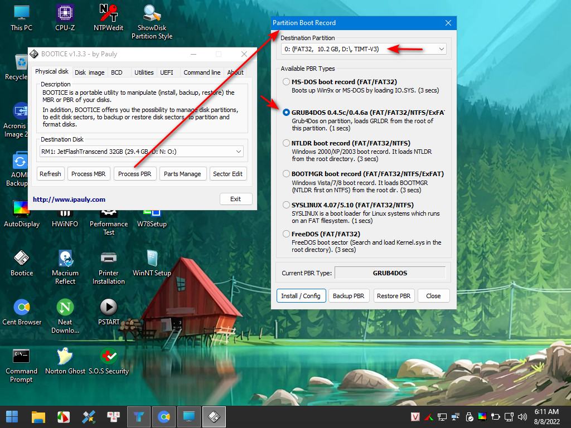Open the About tab in BOOTICE

tap(235, 72)
